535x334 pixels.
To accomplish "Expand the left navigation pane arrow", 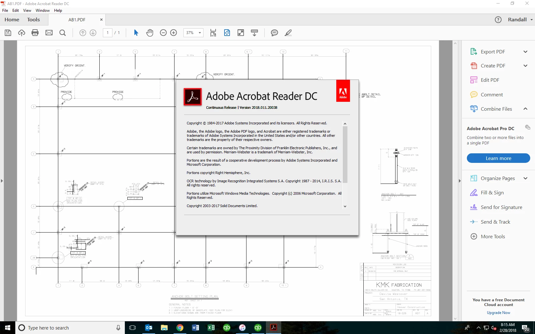I will pos(2,181).
